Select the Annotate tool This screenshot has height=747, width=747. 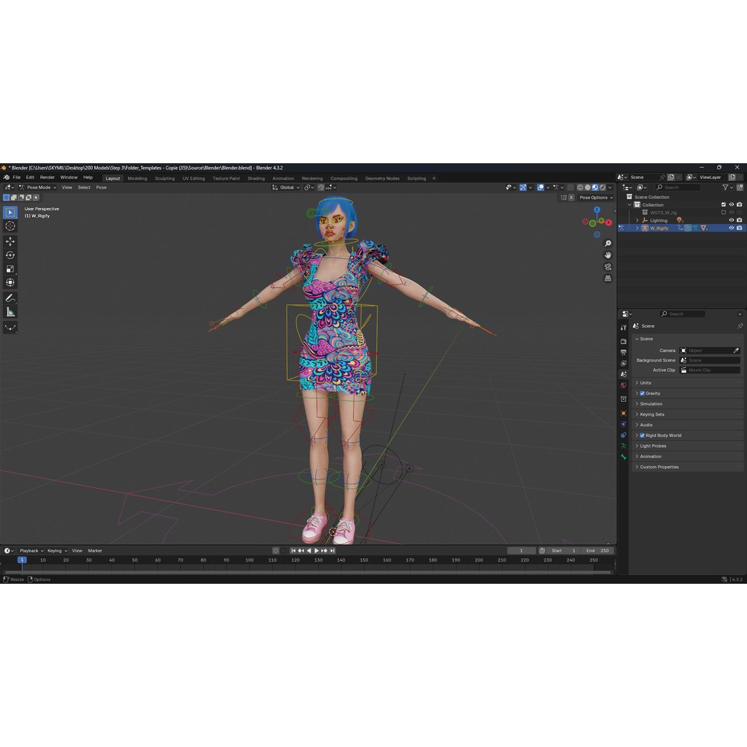click(10, 298)
